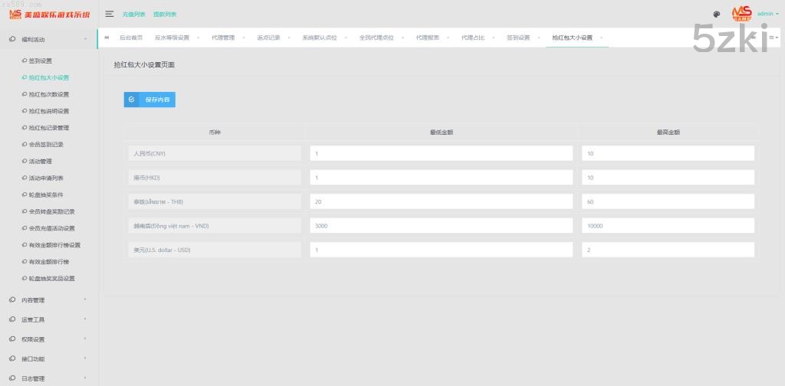Open the 充值列表 link

[x=133, y=14]
